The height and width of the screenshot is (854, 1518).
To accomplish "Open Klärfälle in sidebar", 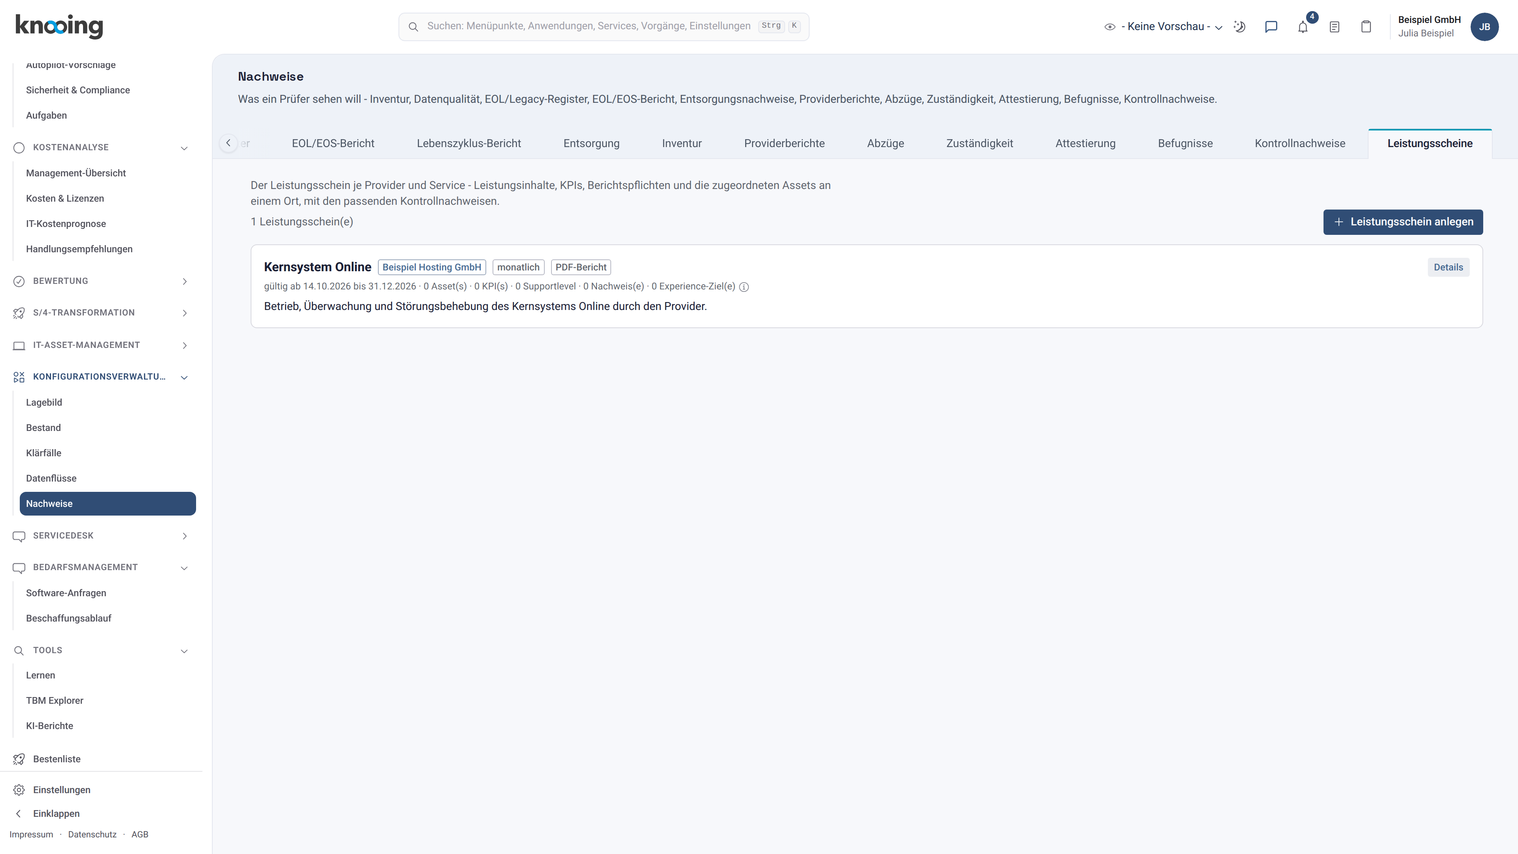I will 43,453.
